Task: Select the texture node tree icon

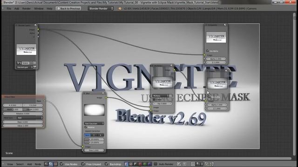Action: (55, 164)
